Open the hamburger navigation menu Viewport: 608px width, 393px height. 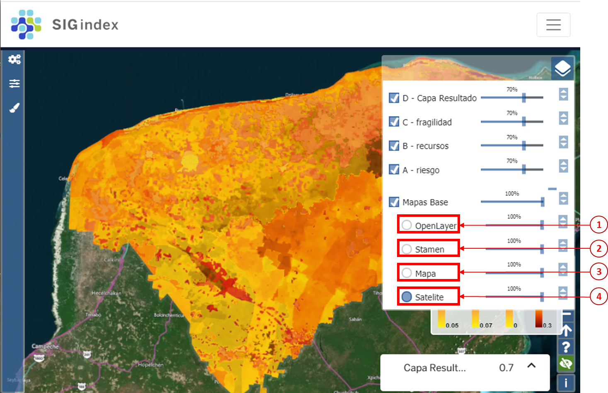click(553, 25)
